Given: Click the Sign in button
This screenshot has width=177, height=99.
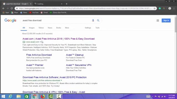Looking at the screenshot, I should coord(166,20).
